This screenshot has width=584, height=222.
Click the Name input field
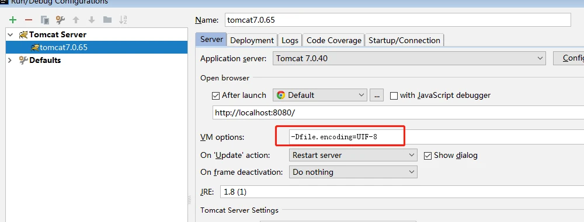[398, 20]
